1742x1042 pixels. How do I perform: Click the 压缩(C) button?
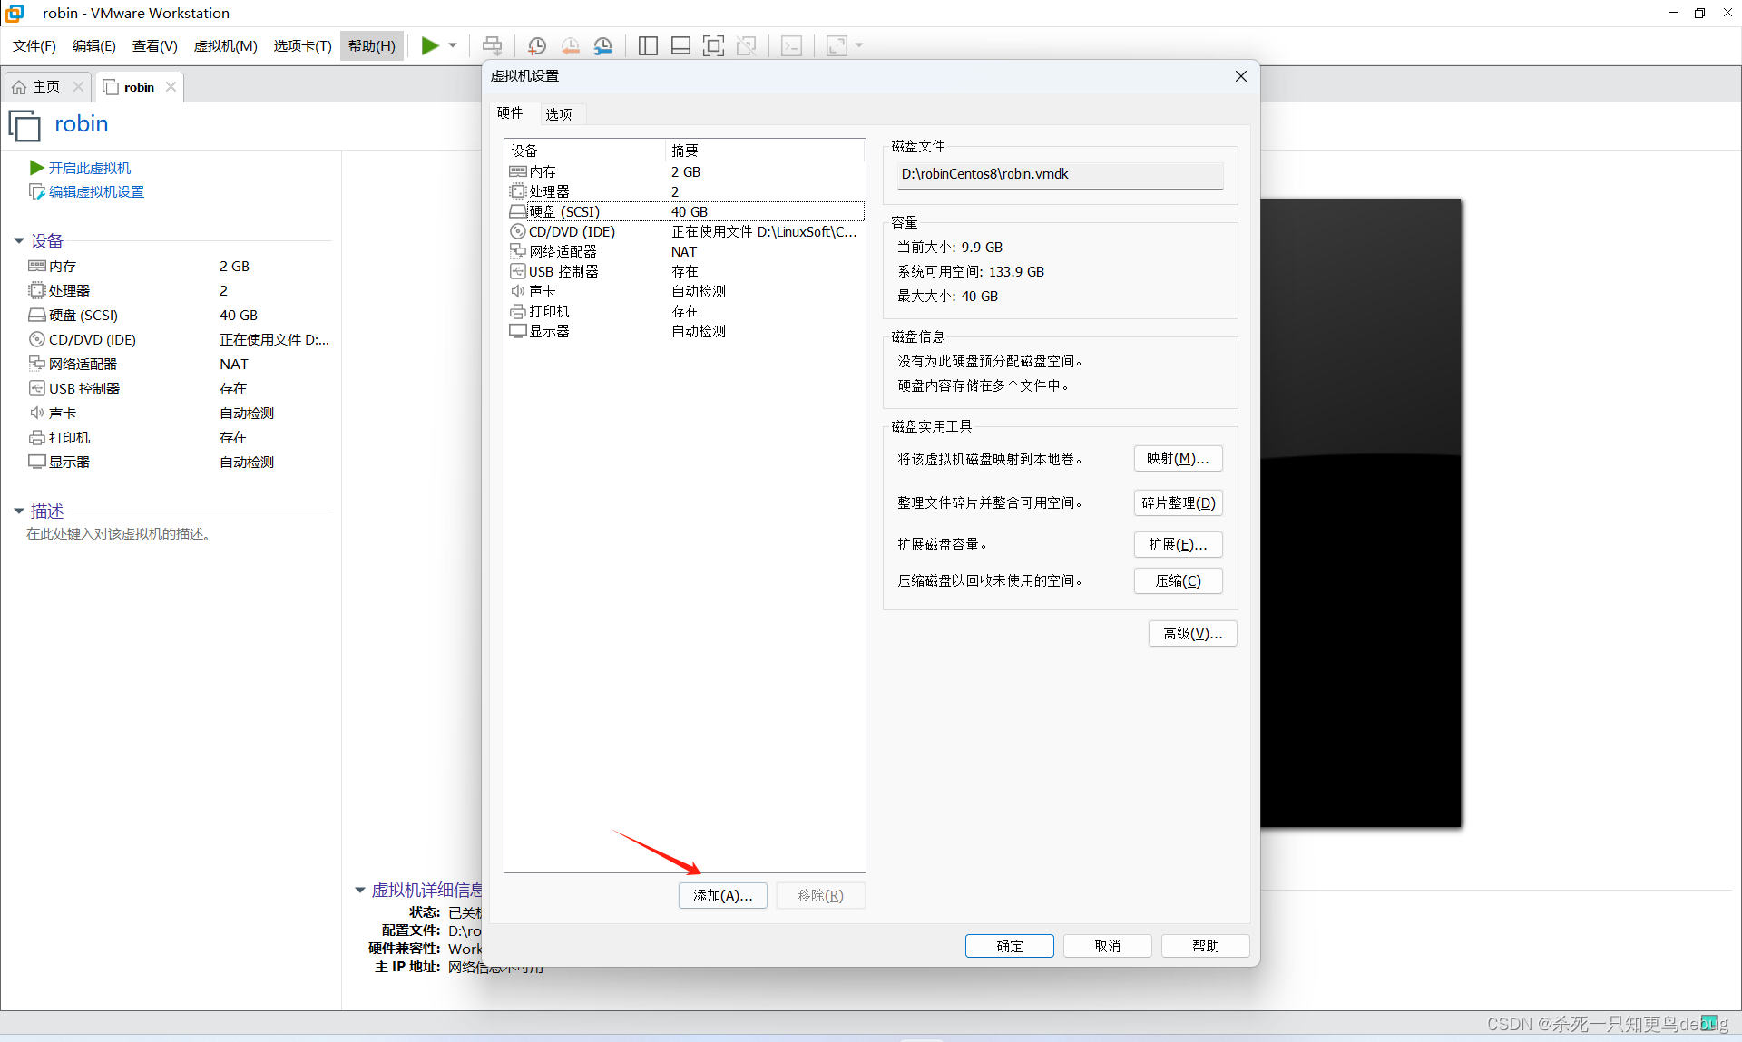1178,580
